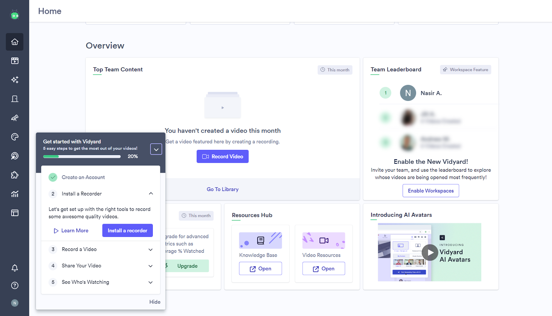The height and width of the screenshot is (316, 552).
Task: Expand the Record a Video step
Action: point(150,249)
